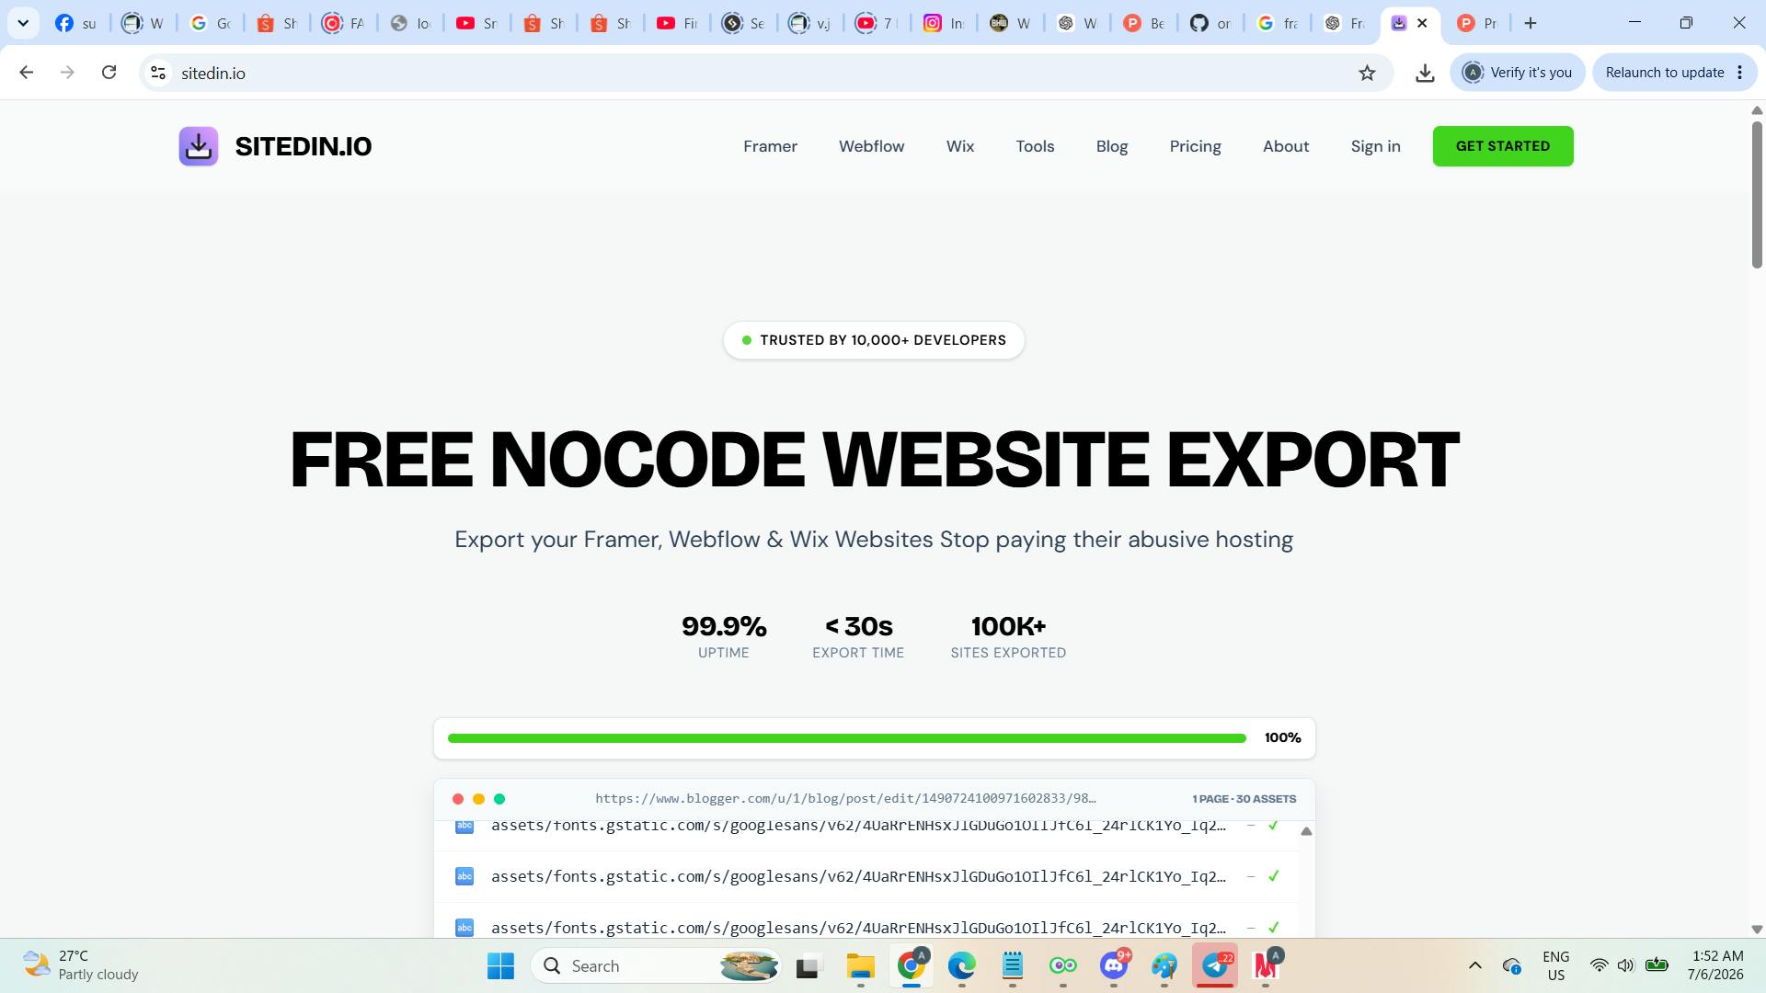Open the Tripadvisor owl icon in taskbar

pos(1062,965)
